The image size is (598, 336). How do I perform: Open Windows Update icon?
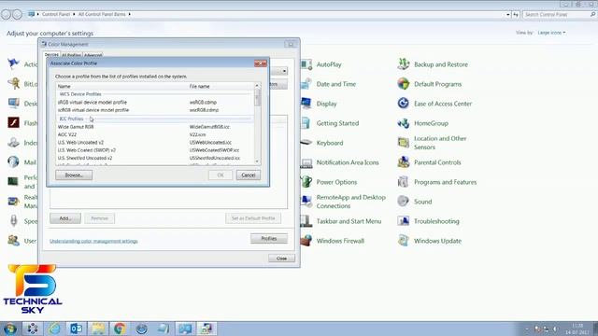coord(403,241)
